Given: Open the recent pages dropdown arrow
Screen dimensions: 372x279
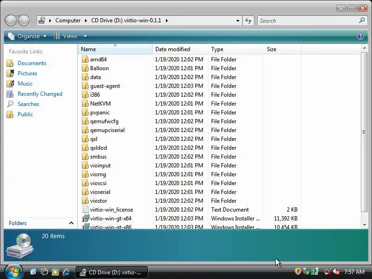Looking at the screenshot, I should coord(33,21).
